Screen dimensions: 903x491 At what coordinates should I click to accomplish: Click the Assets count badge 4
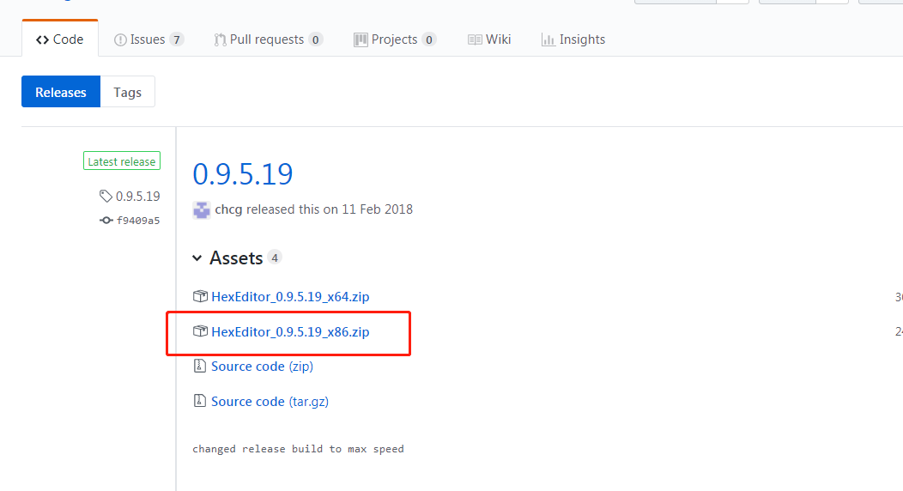pyautogui.click(x=275, y=258)
